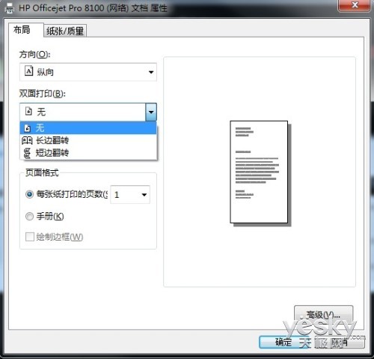Select 每张纸打印的页数 radio button
The width and height of the screenshot is (374, 359).
[29, 194]
